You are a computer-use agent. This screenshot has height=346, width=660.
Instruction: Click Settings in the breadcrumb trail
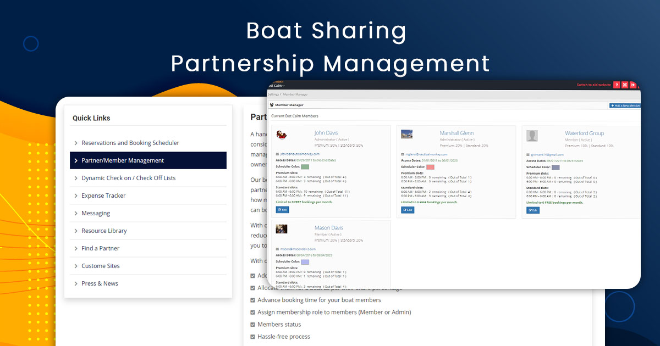tap(273, 94)
